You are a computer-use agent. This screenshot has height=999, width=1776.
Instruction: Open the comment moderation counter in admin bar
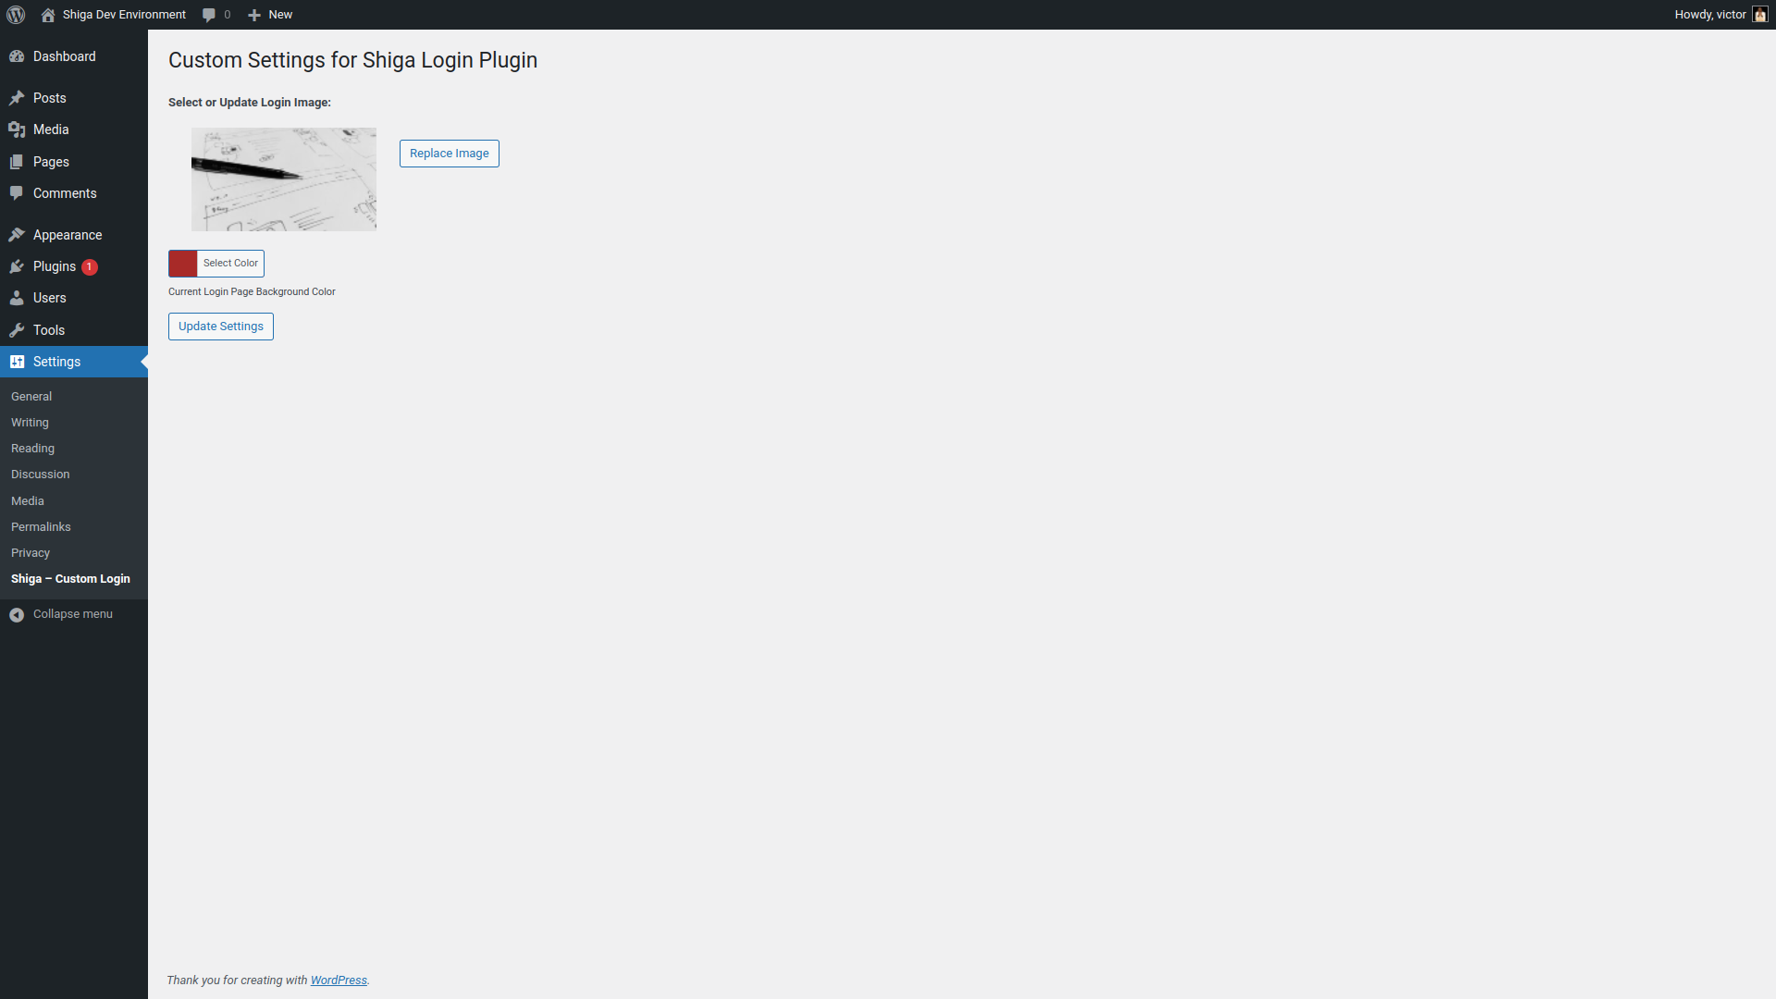pyautogui.click(x=216, y=14)
